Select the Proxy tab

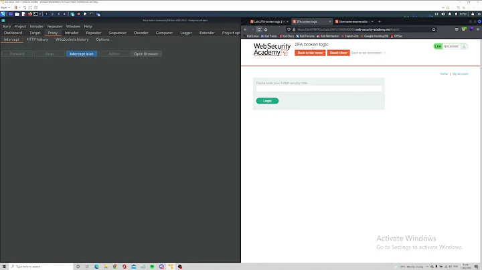coord(53,33)
